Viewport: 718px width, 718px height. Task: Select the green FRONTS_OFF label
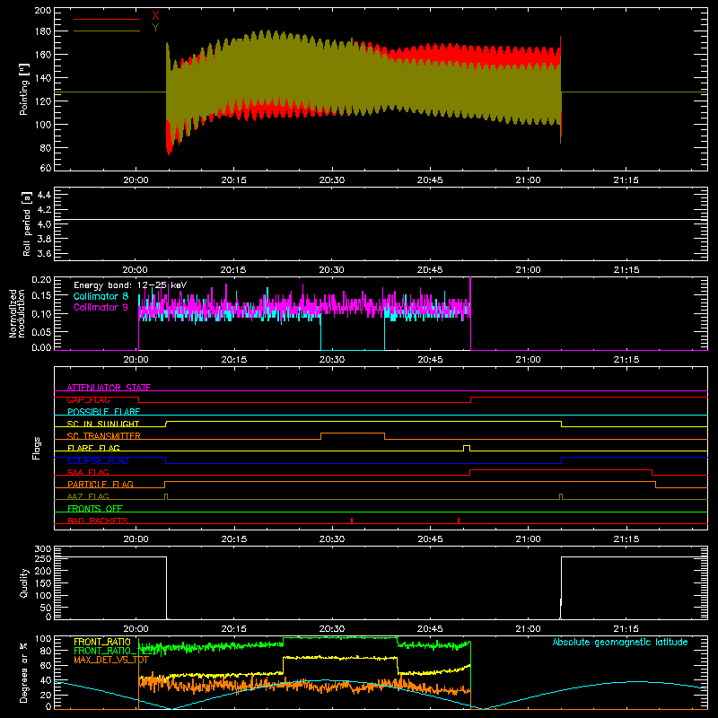(95, 508)
